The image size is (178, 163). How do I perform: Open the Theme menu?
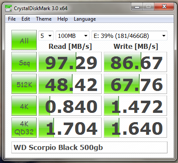click(x=44, y=19)
